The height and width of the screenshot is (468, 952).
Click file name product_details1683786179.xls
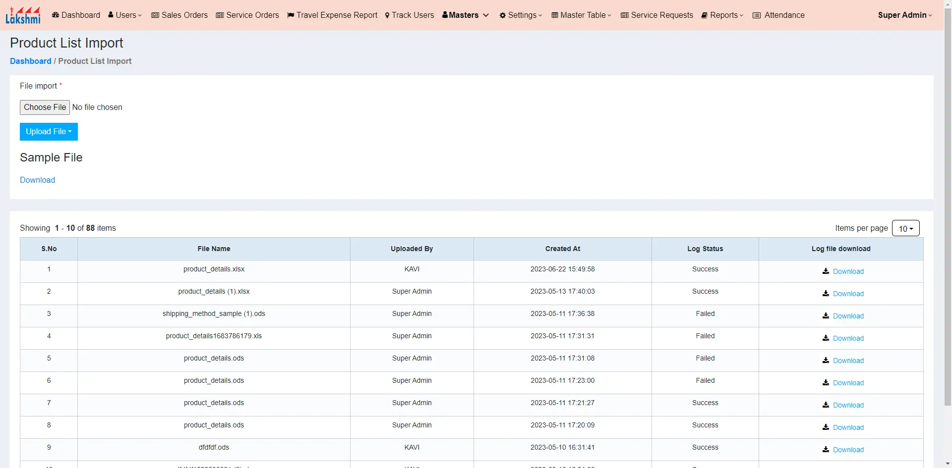pos(214,336)
